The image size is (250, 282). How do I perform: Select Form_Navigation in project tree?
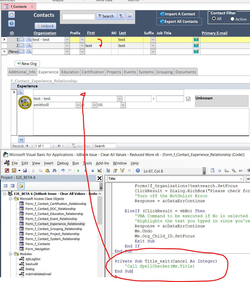click(38, 249)
